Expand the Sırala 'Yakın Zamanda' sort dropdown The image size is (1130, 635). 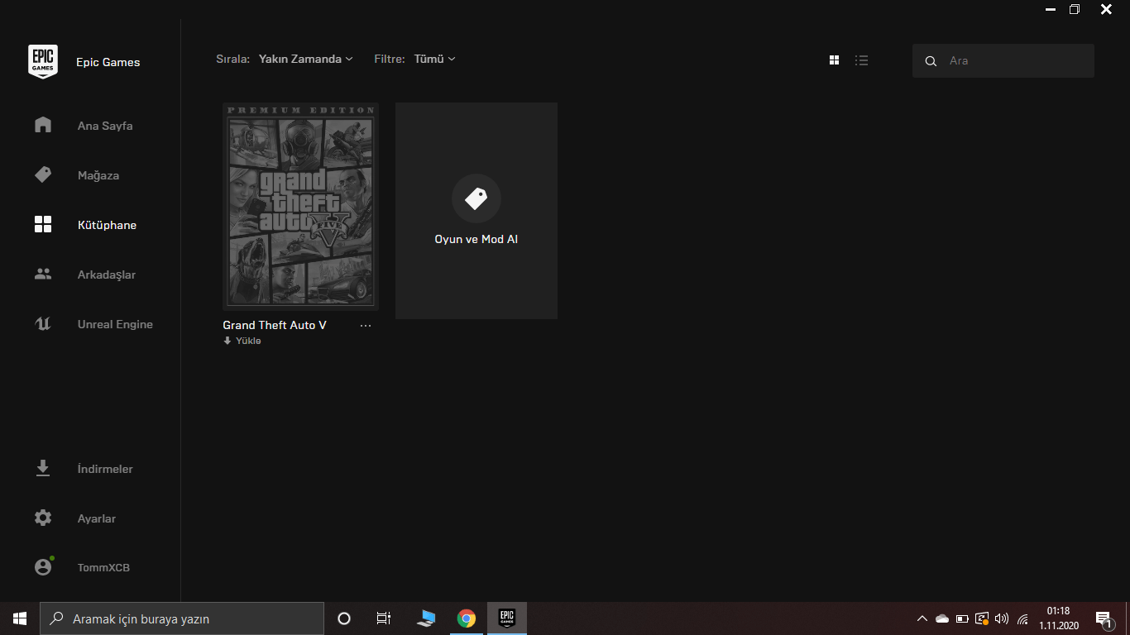[306, 59]
